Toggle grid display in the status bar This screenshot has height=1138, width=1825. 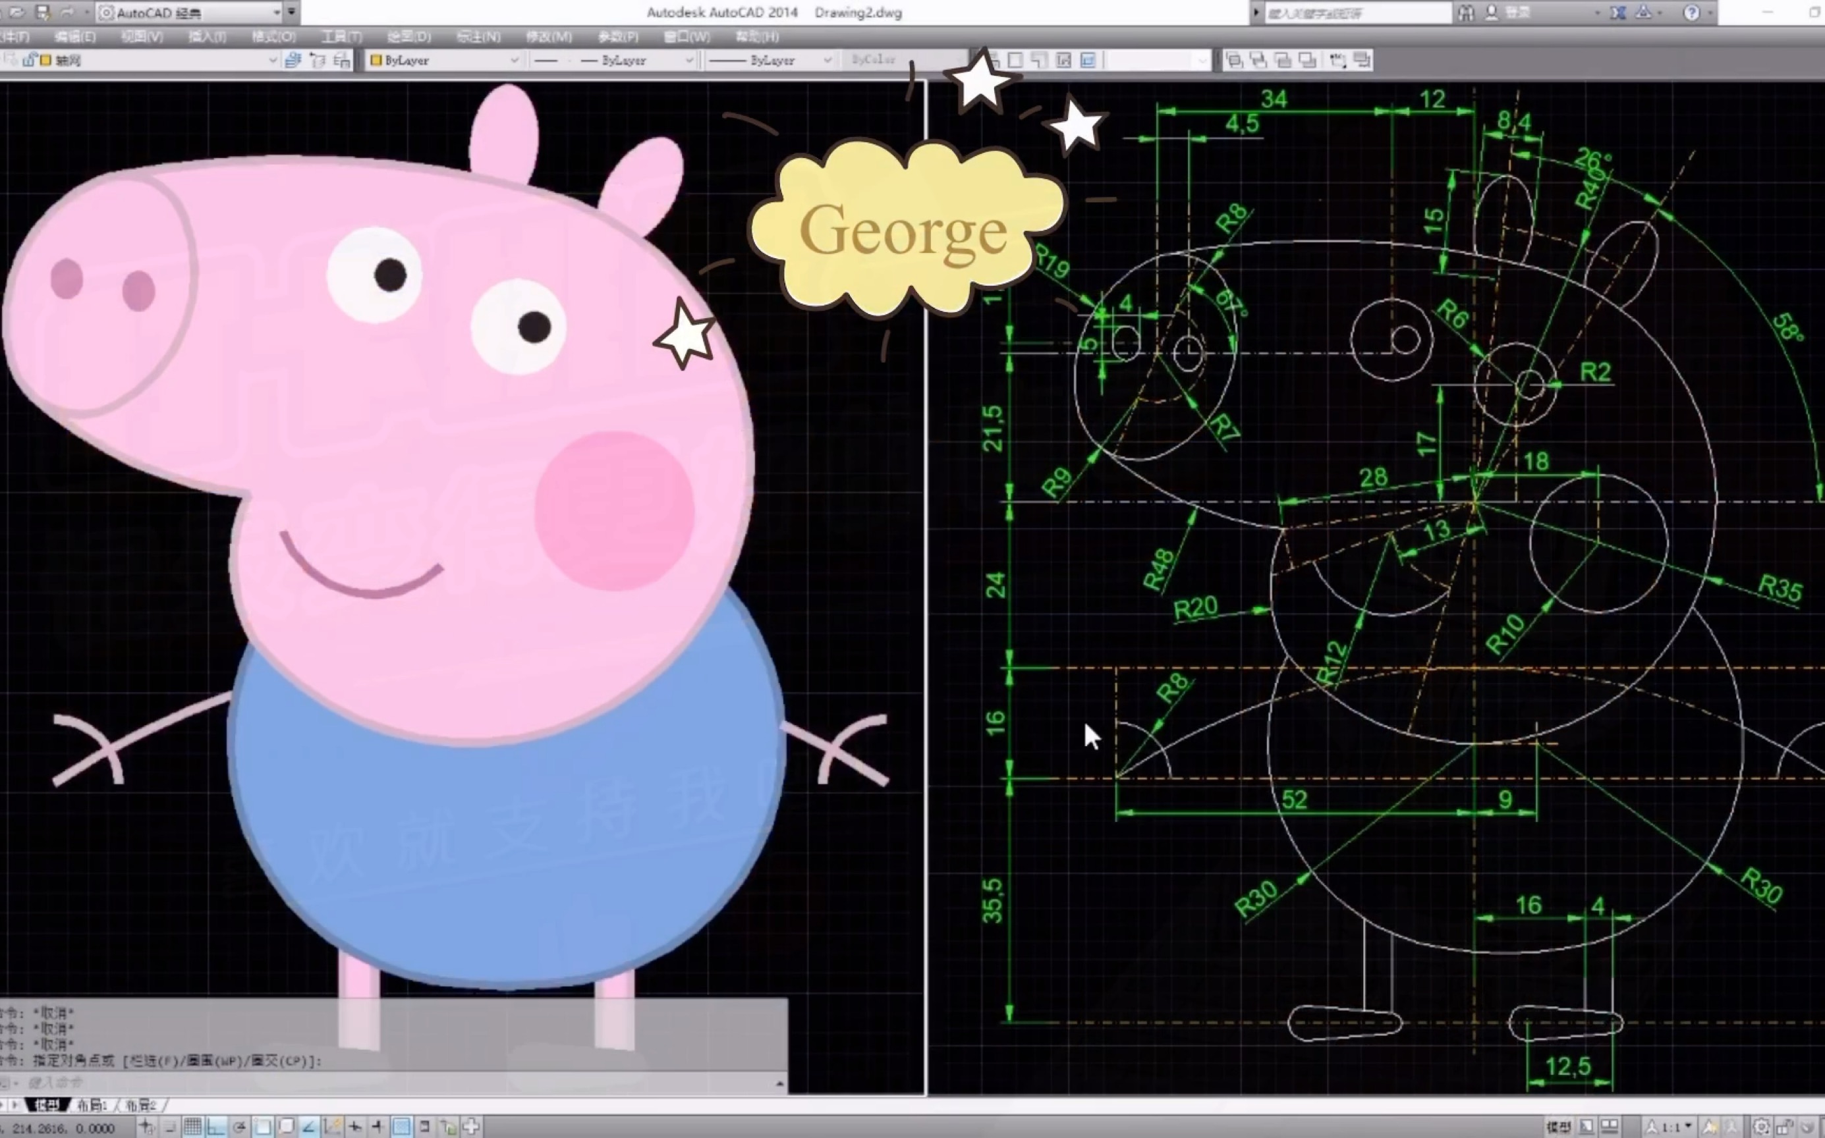click(x=193, y=1127)
